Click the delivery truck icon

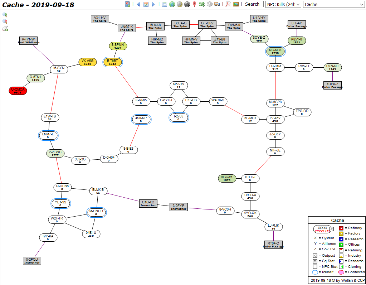[217, 4]
